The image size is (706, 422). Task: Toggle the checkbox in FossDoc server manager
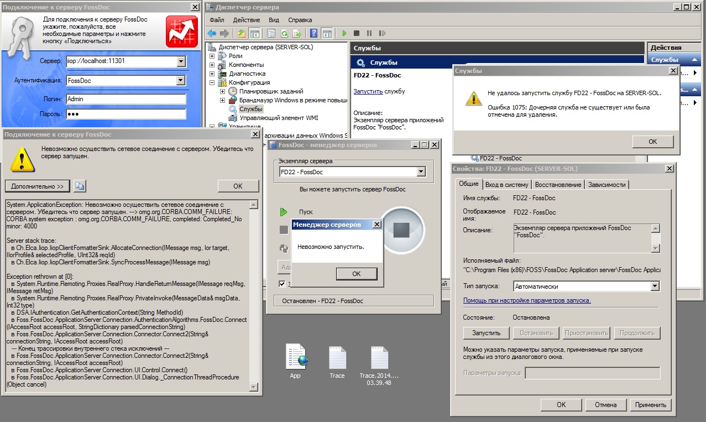click(x=283, y=284)
